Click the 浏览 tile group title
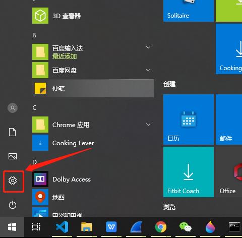The image size is (242, 238). pyautogui.click(x=169, y=207)
